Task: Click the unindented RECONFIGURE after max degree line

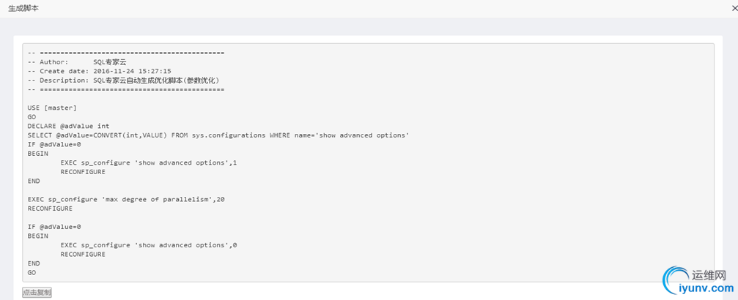Action: (50, 209)
